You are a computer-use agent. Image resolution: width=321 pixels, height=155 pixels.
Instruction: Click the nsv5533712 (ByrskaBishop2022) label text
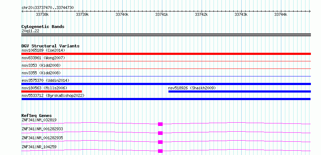[53, 95]
